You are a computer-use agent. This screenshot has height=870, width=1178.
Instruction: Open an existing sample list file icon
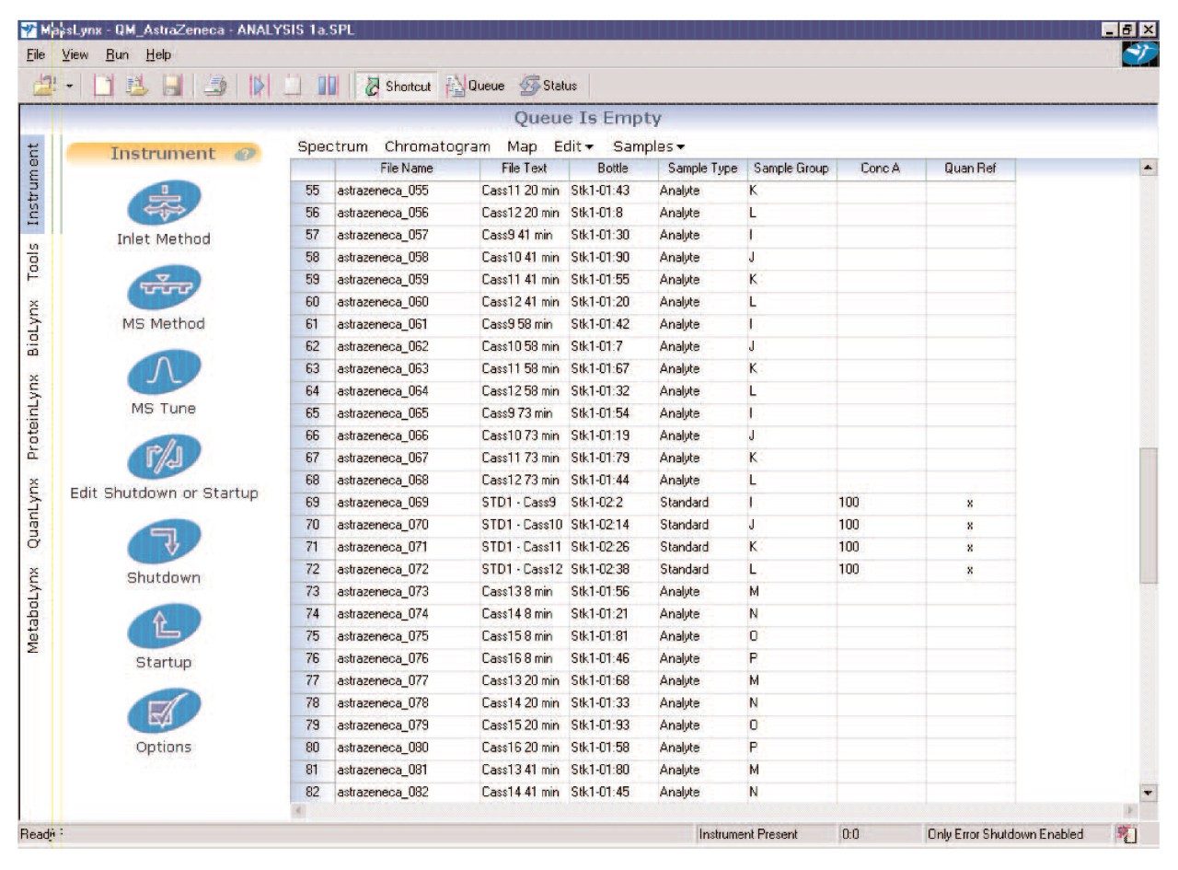pos(138,86)
